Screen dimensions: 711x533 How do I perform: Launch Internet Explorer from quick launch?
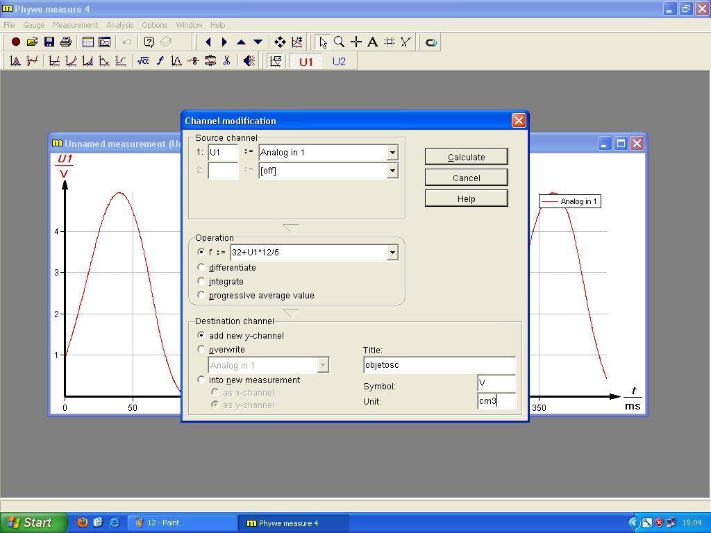(x=115, y=523)
